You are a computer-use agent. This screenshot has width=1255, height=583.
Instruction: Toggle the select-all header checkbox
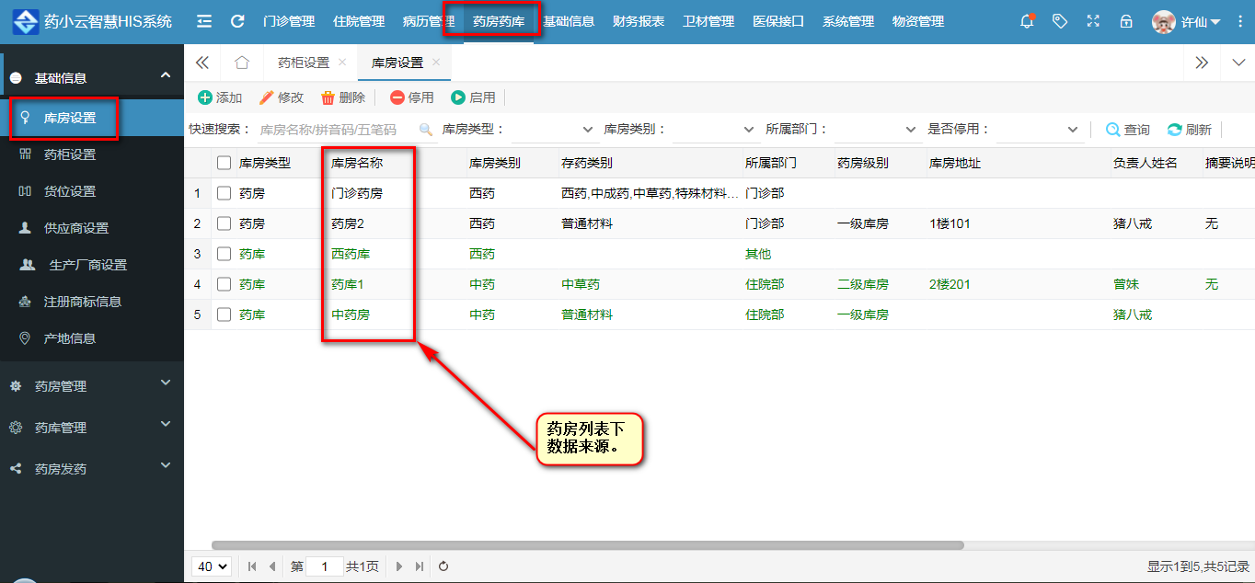pyautogui.click(x=225, y=163)
